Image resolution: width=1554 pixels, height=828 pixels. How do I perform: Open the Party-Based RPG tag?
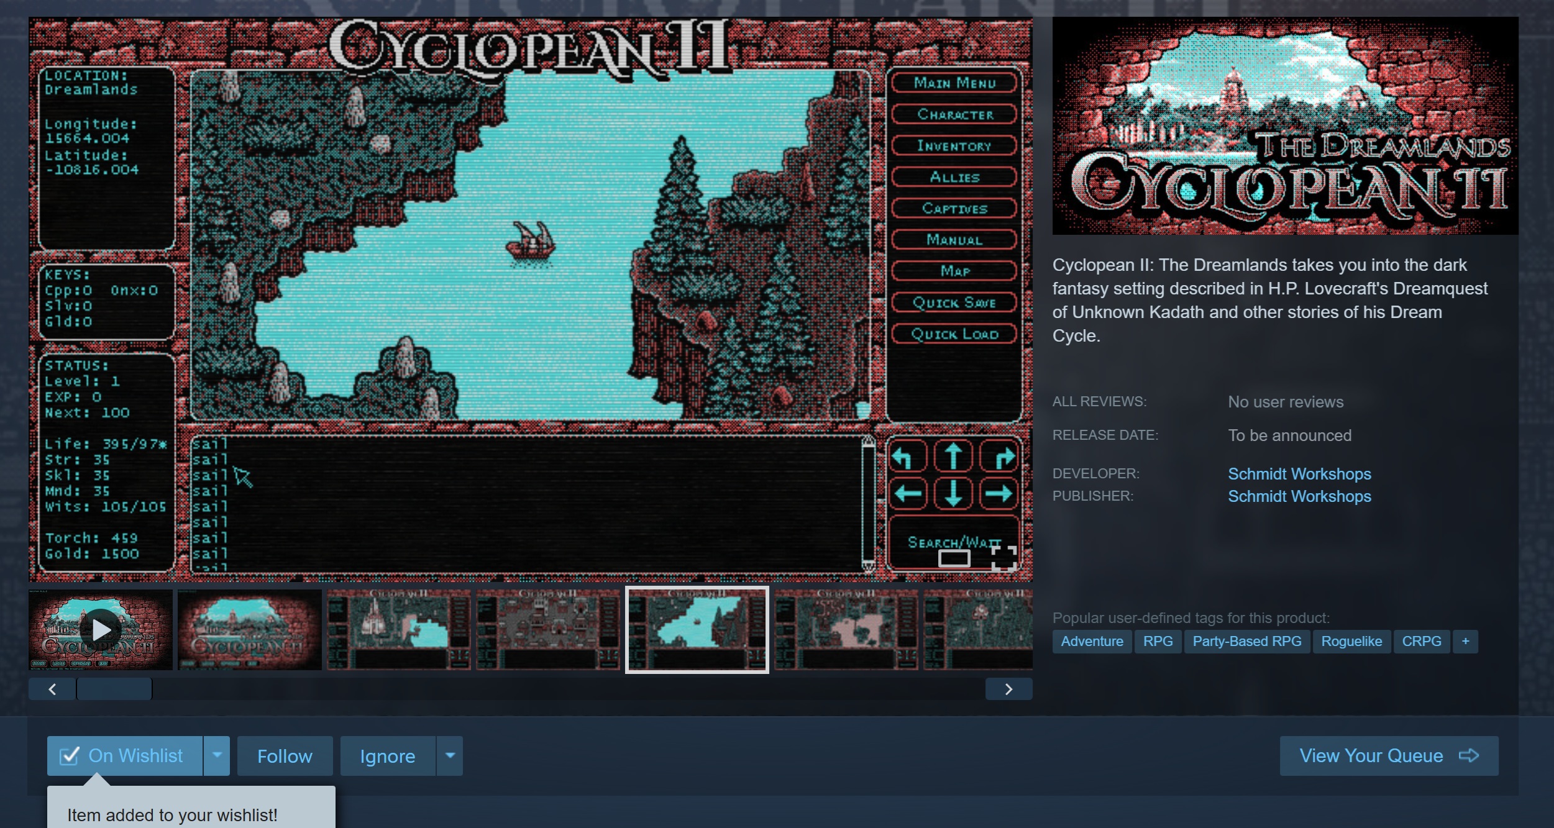[1246, 641]
